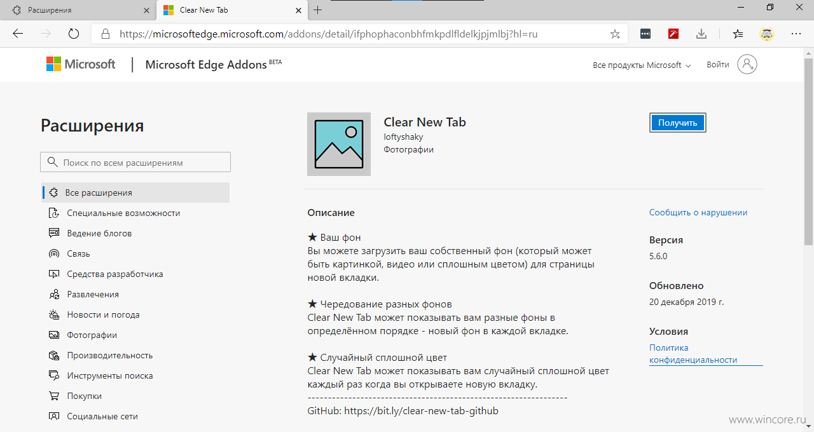Click the Описание heading
Image resolution: width=814 pixels, height=432 pixels.
click(x=331, y=213)
